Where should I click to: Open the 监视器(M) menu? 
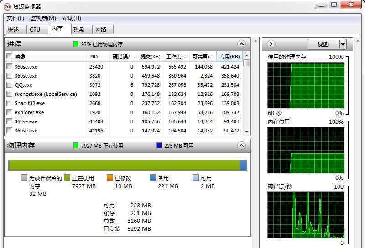click(x=43, y=18)
